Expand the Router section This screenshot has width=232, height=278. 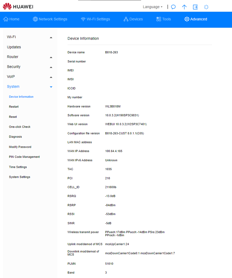[x=51, y=57]
